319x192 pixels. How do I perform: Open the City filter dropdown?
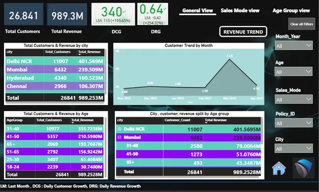[x=293, y=148]
